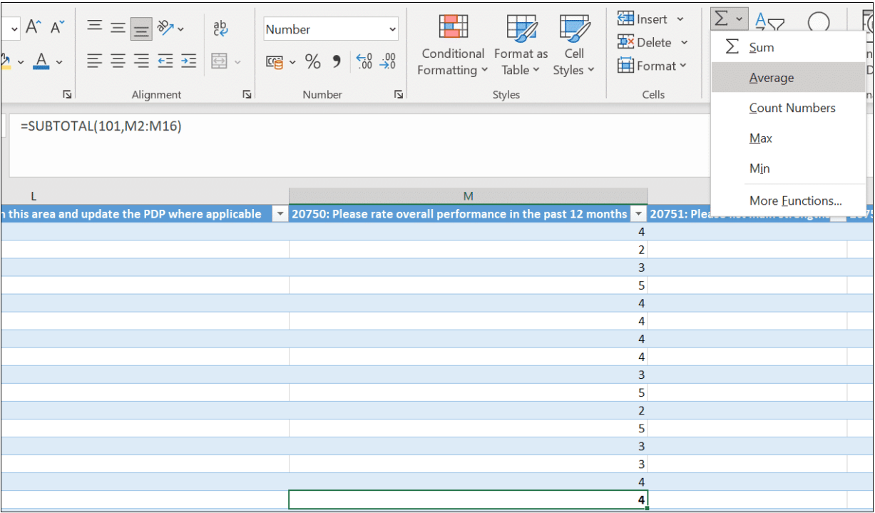Click the Increase Indent icon
This screenshot has height=513, width=875.
188,61
